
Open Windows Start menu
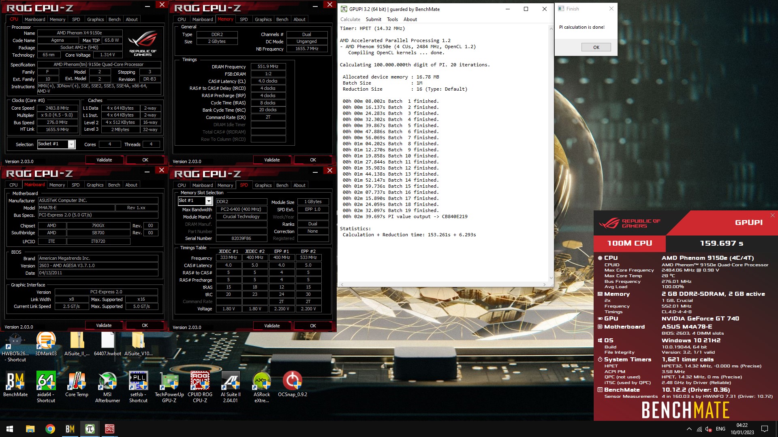10,429
